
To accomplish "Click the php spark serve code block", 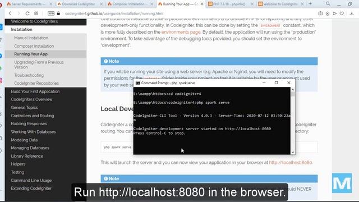I will click(118, 147).
